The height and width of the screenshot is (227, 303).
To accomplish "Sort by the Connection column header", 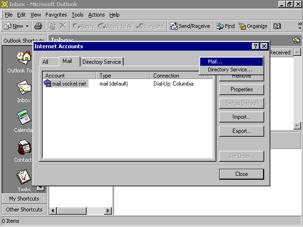I will click(x=177, y=75).
